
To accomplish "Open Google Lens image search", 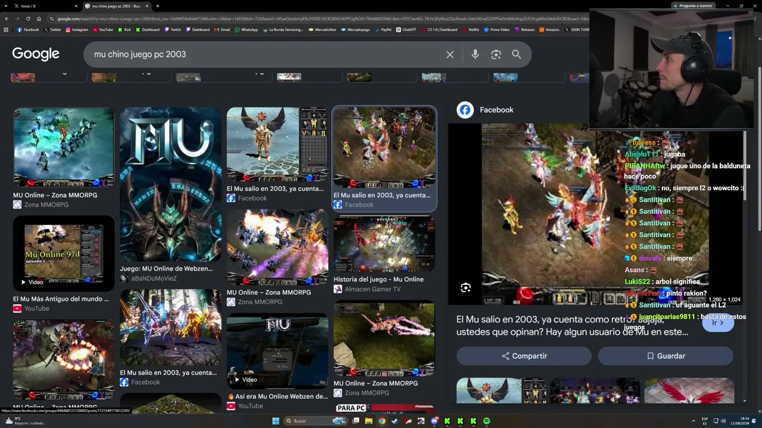I will pyautogui.click(x=496, y=55).
